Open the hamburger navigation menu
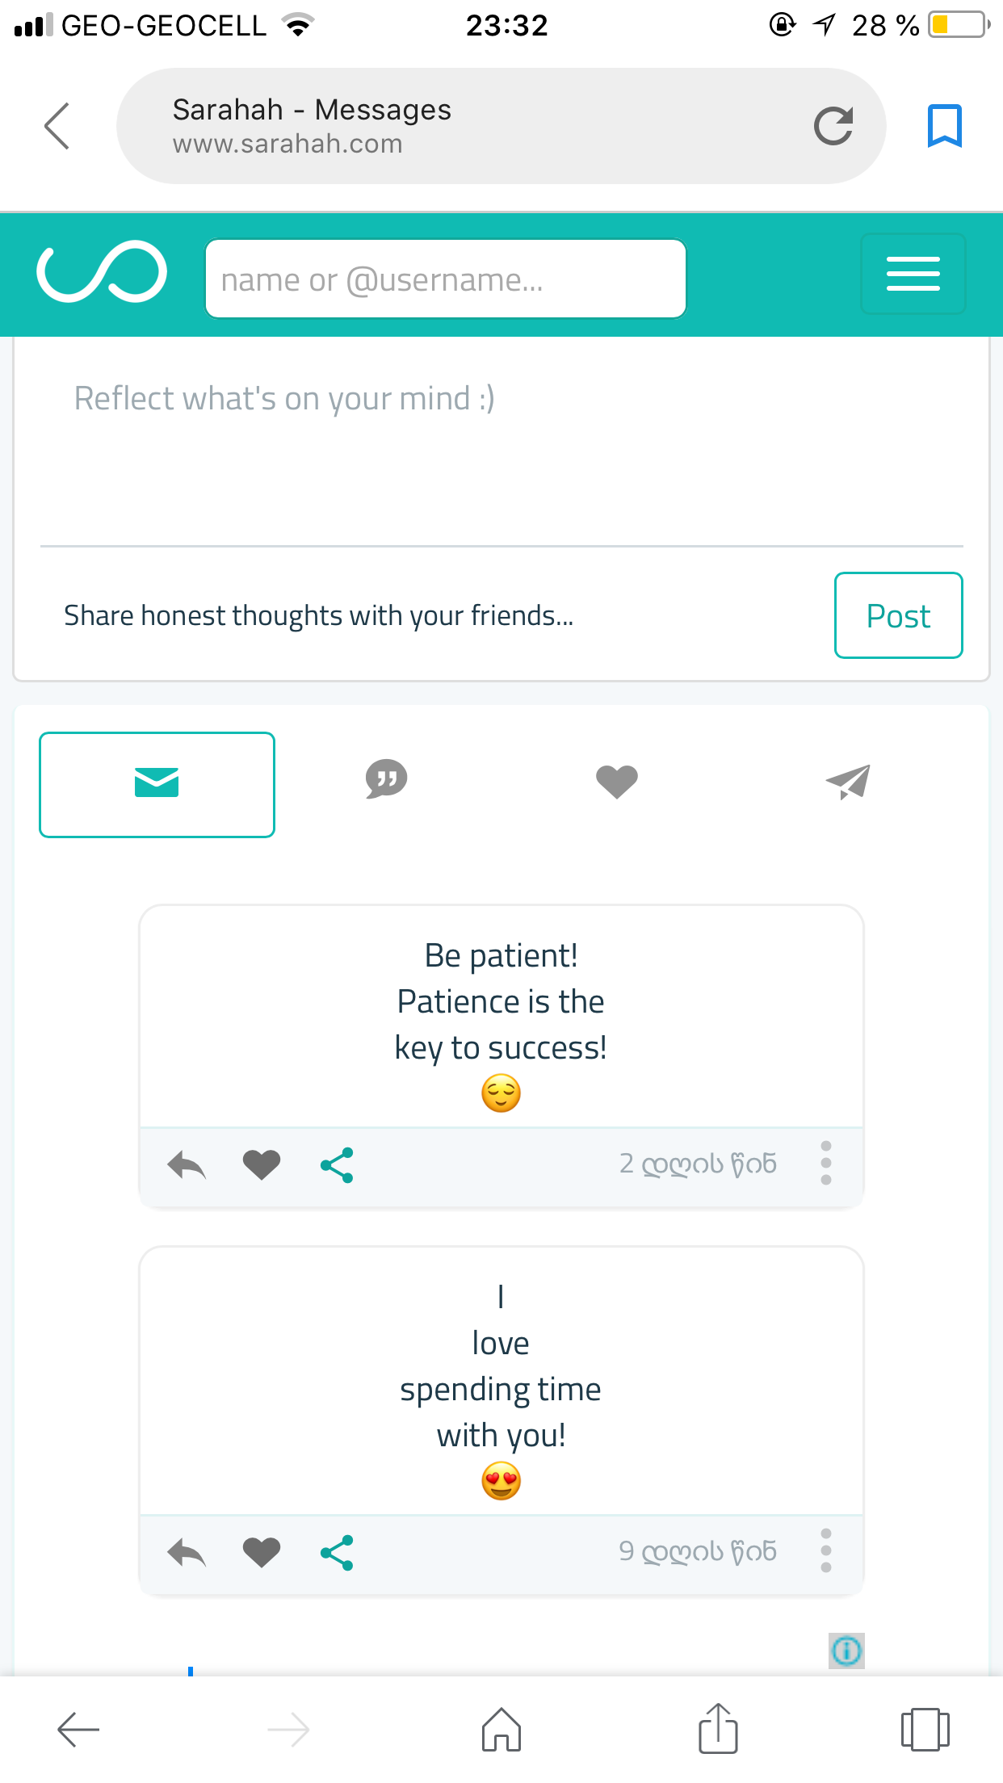 pyautogui.click(x=913, y=274)
